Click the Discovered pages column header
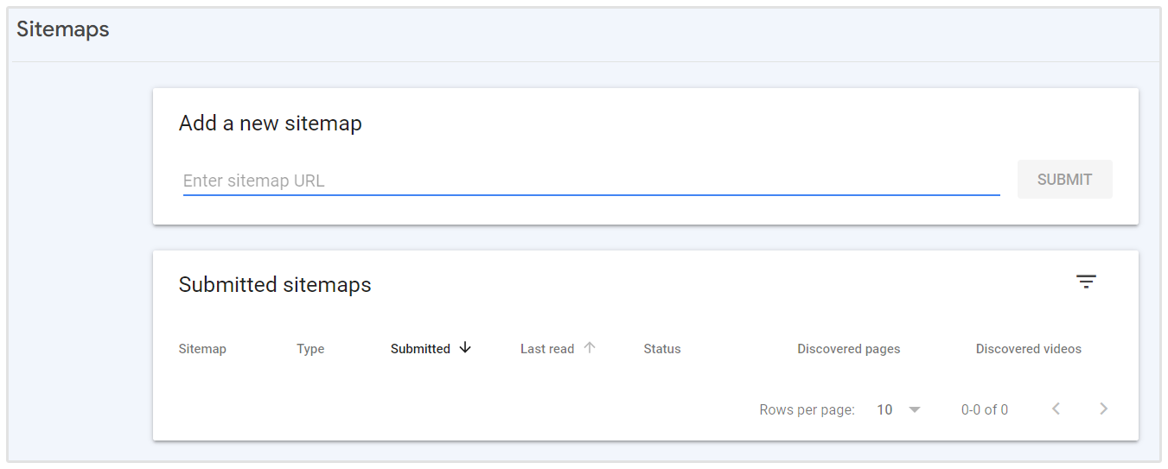1168x469 pixels. [x=848, y=349]
